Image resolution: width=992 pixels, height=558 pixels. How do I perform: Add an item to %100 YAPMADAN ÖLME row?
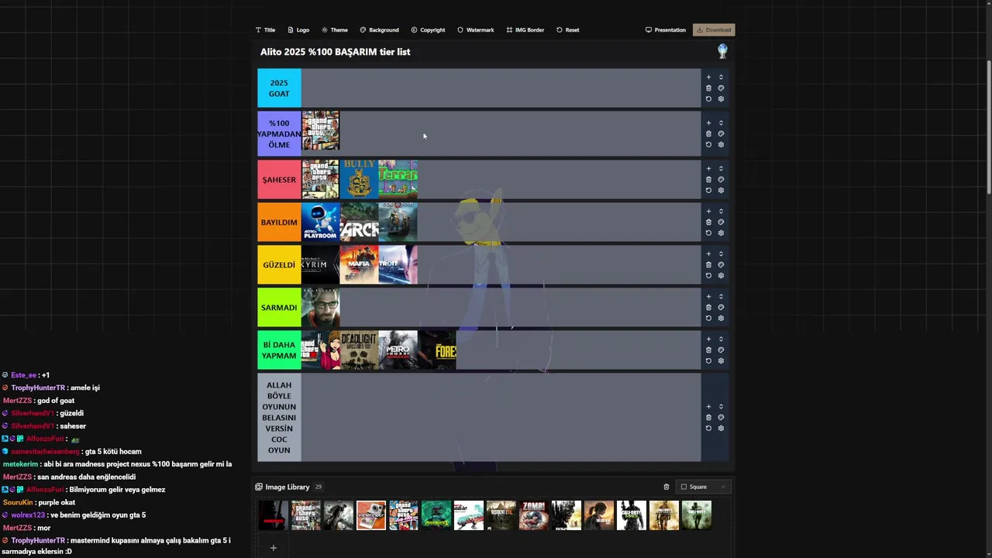tap(708, 123)
